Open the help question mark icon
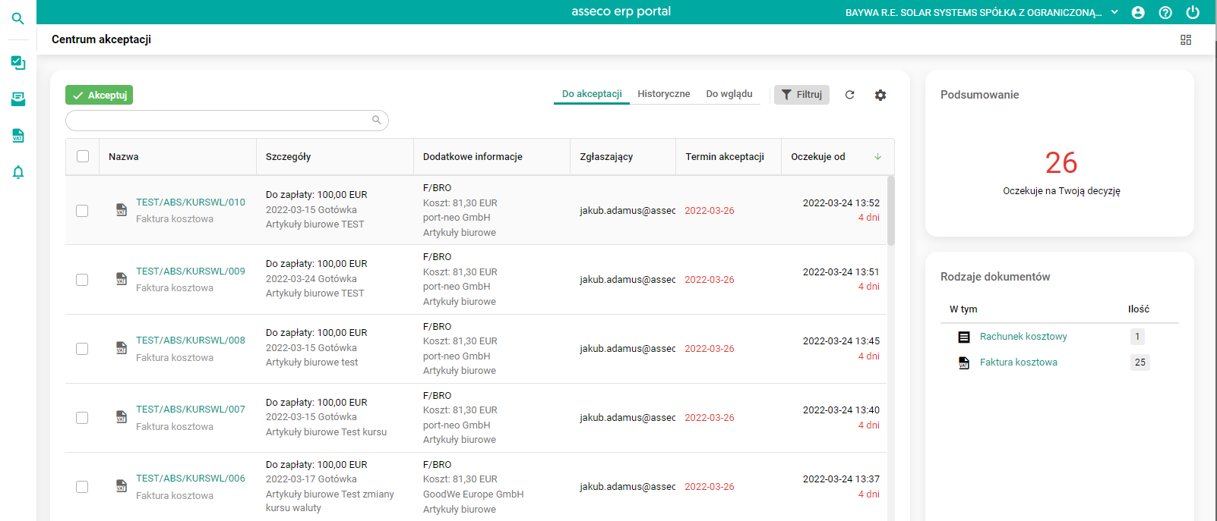 1165,12
